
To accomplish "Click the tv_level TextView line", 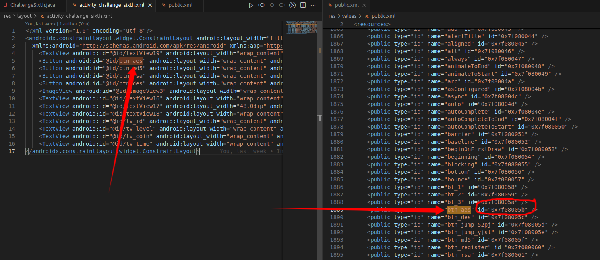I will coord(161,129).
